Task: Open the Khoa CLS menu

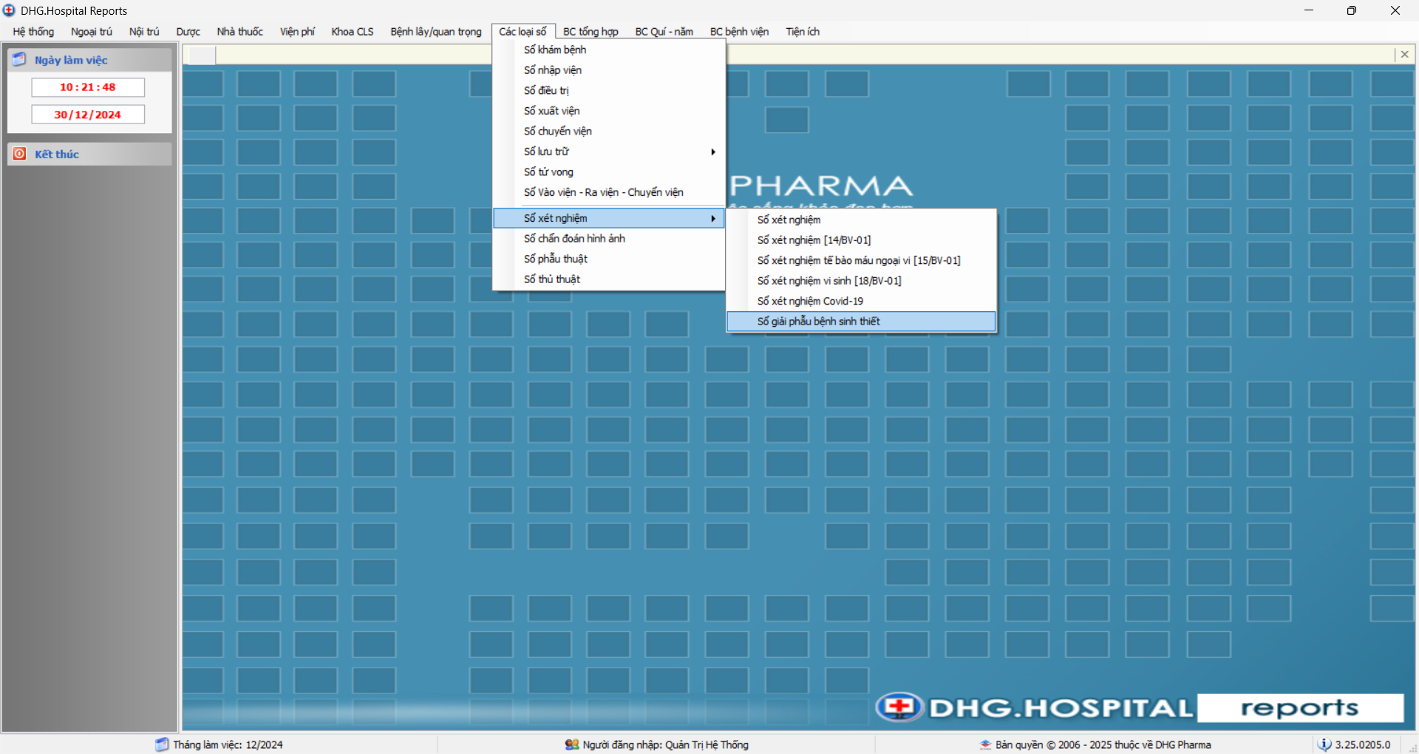Action: pyautogui.click(x=353, y=32)
